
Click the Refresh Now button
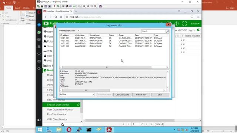point(141,95)
